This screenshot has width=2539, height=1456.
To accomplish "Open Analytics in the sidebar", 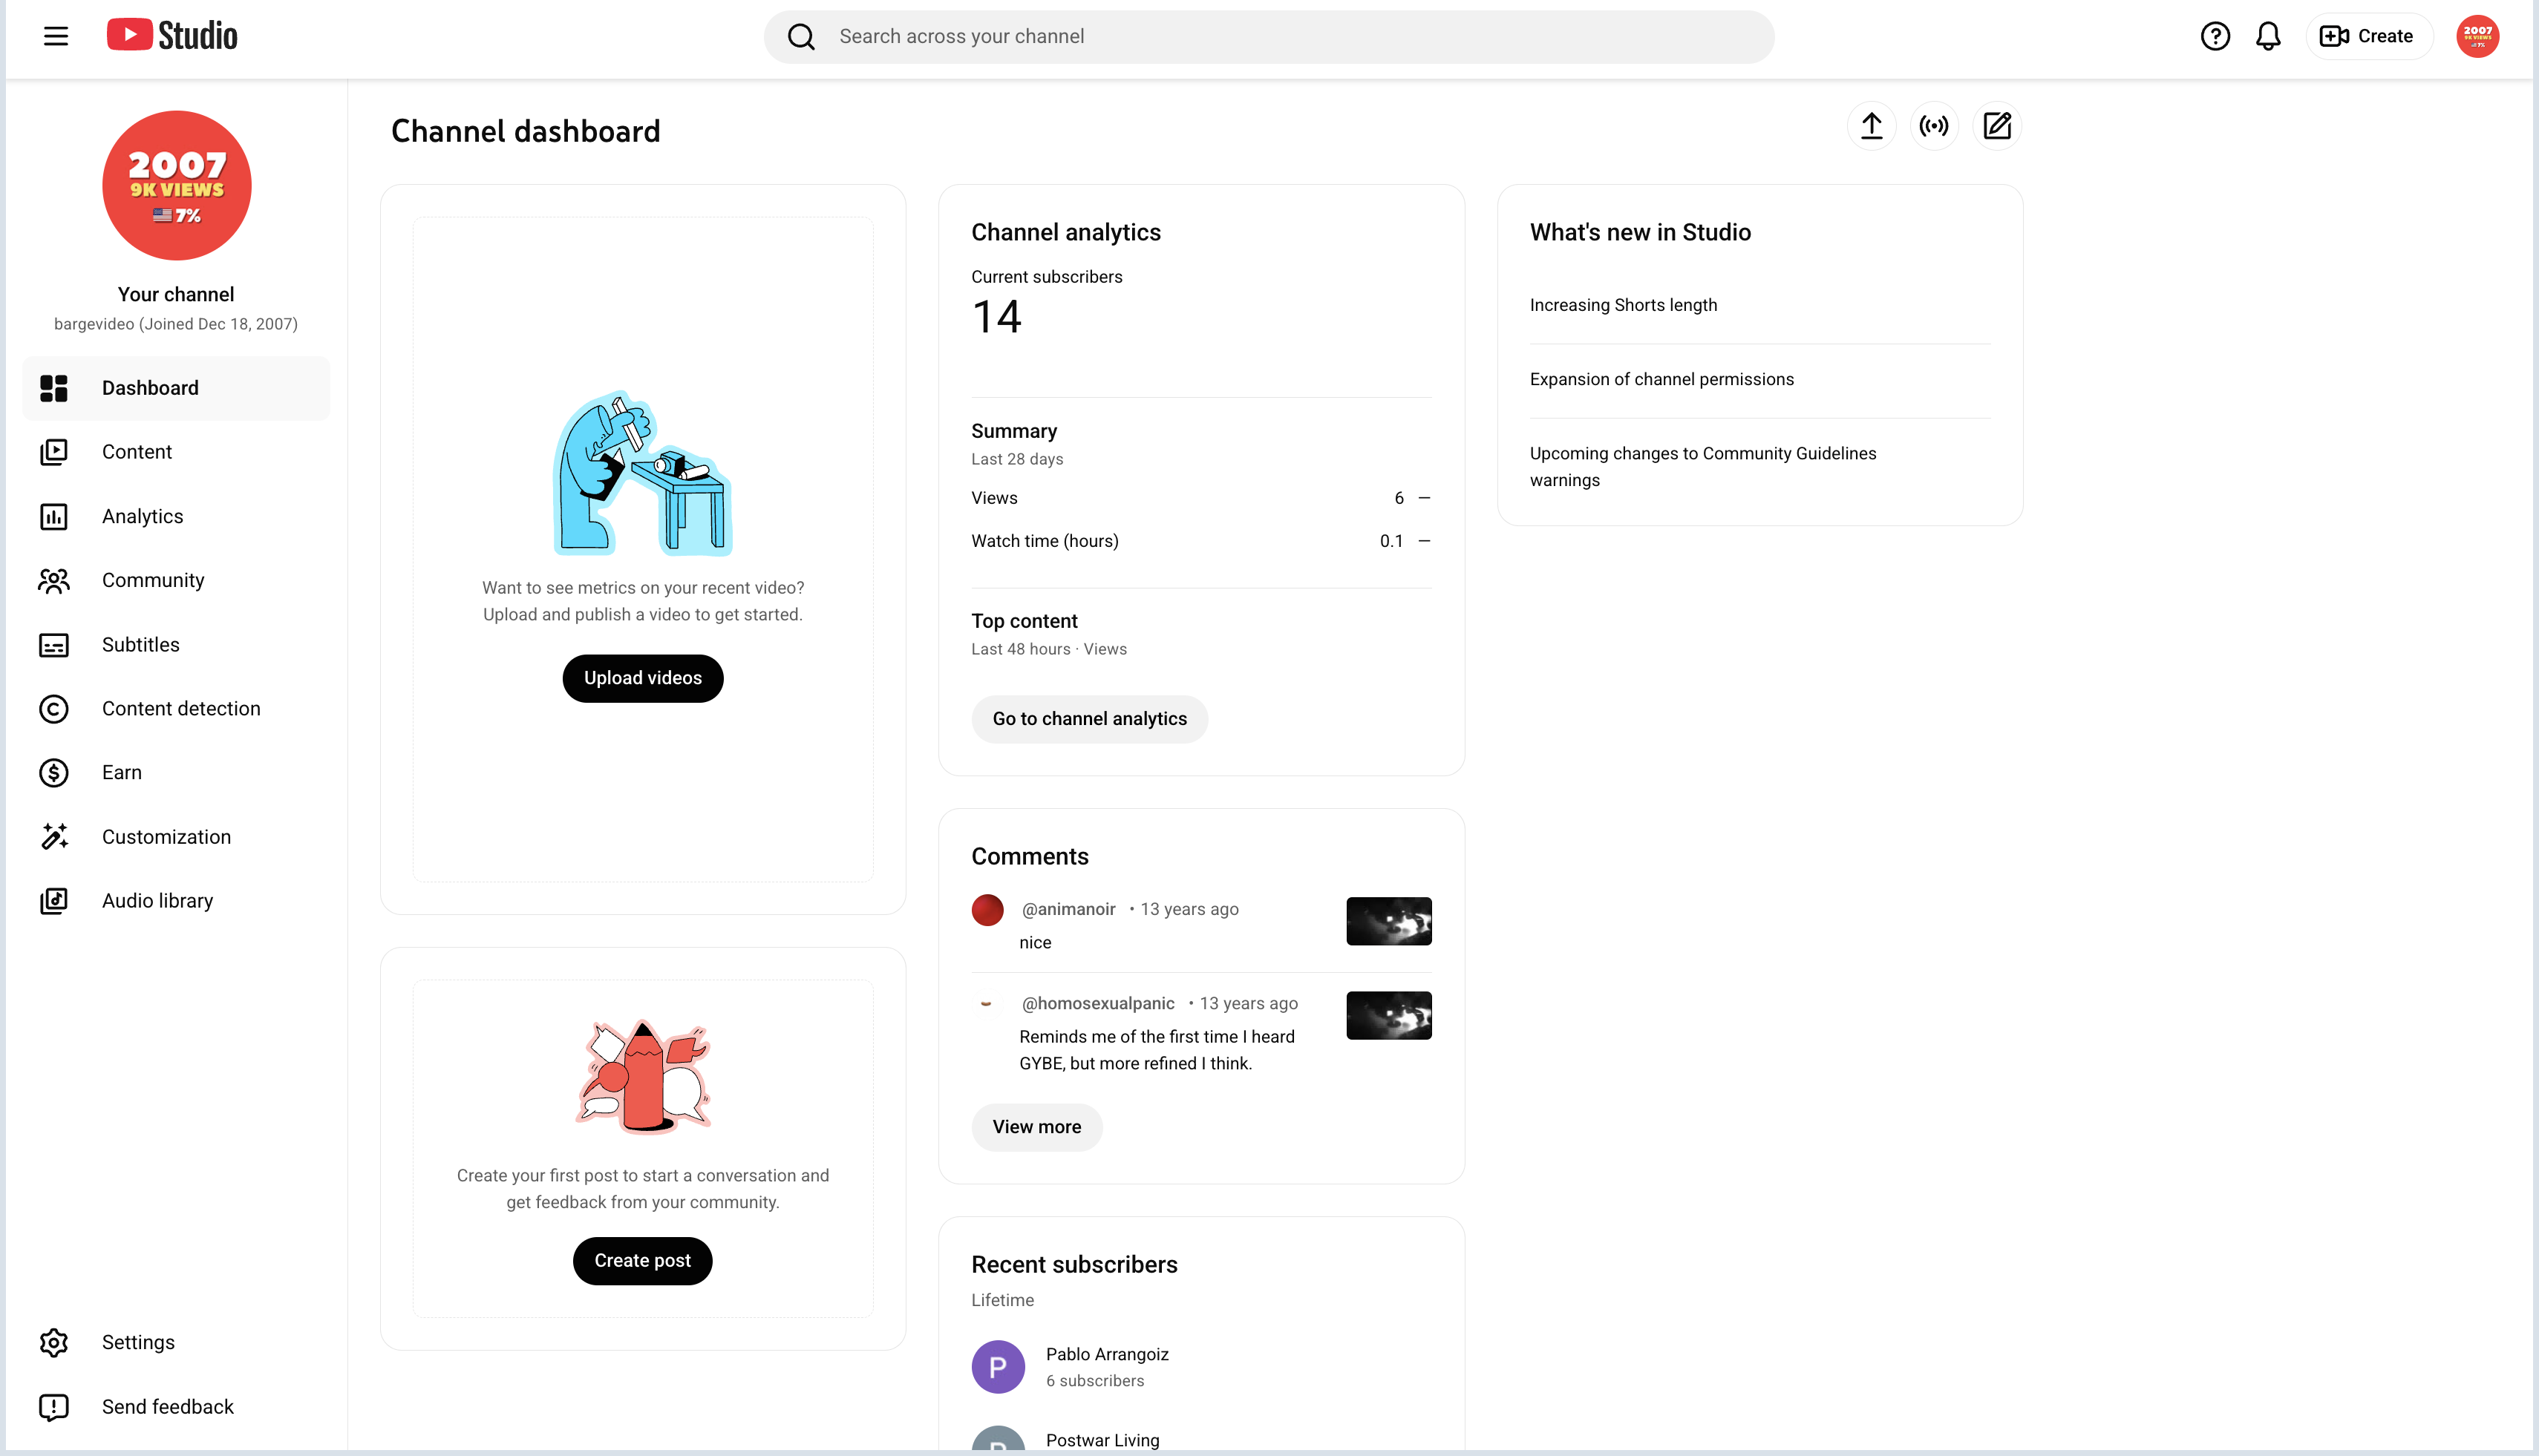I will [x=176, y=516].
